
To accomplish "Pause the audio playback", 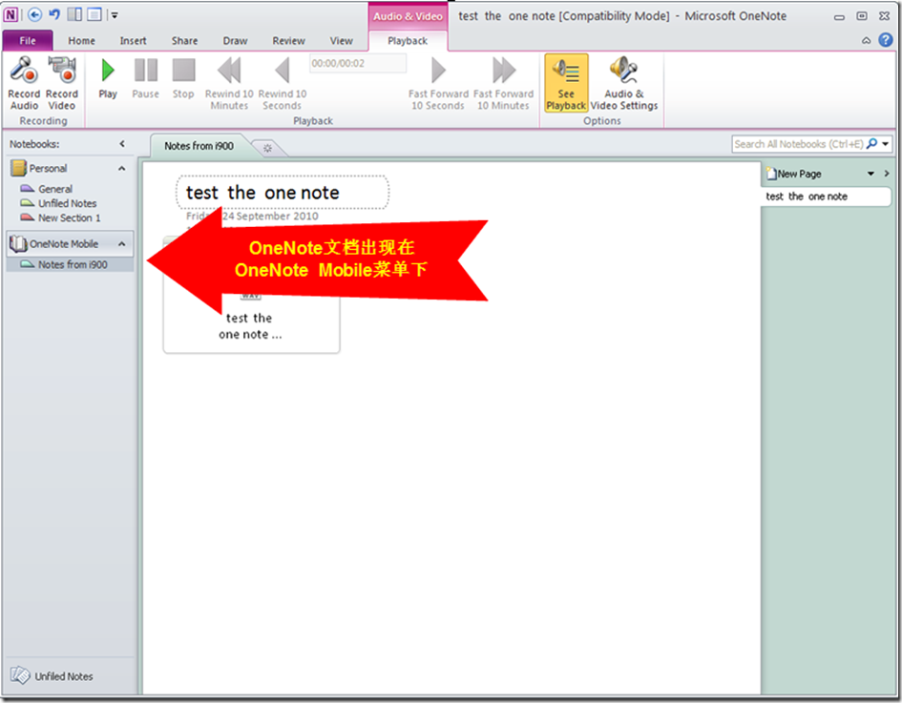I will pyautogui.click(x=145, y=78).
